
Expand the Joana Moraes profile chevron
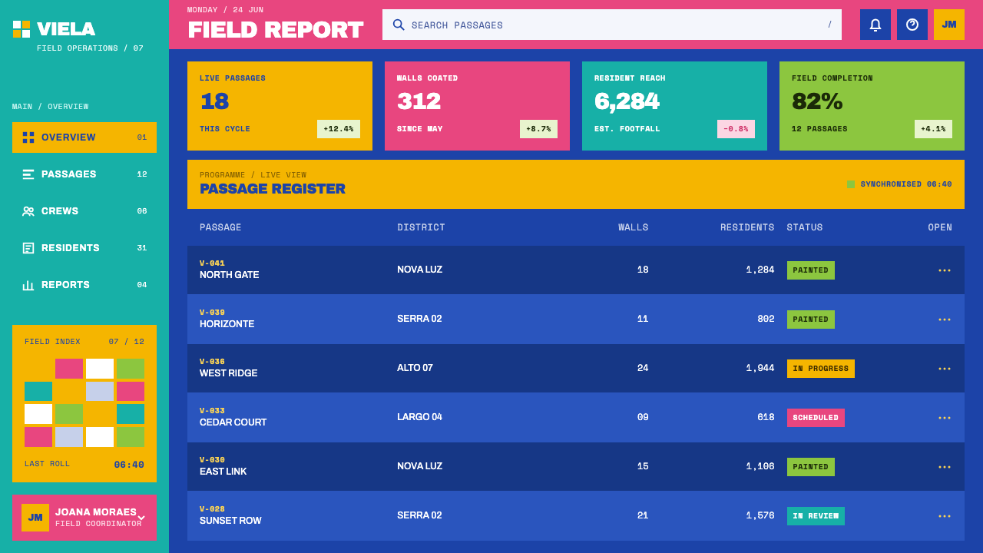pos(141,518)
